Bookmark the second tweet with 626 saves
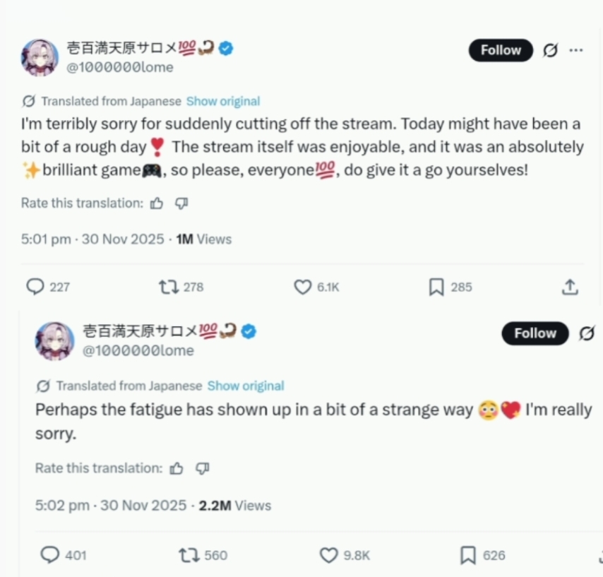 pos(468,555)
